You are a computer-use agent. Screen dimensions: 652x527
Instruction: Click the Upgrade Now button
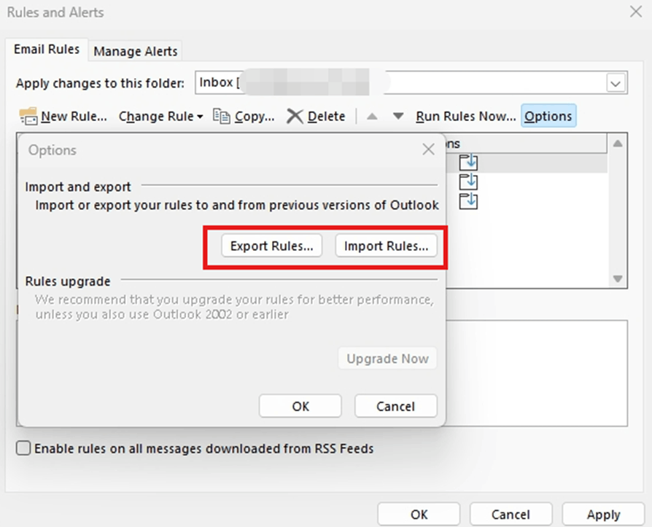coord(387,359)
